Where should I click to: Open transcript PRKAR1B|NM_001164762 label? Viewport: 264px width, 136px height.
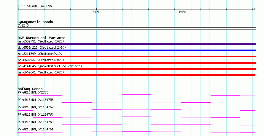[36, 107]
